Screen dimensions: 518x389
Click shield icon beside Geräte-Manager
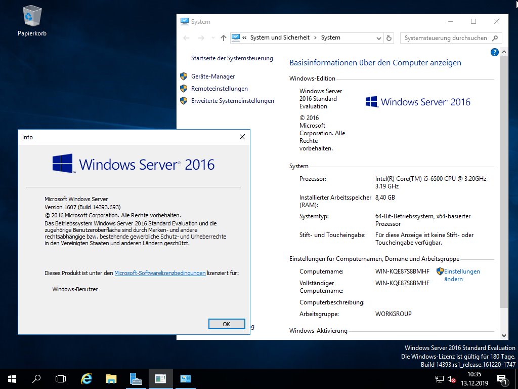coord(184,76)
